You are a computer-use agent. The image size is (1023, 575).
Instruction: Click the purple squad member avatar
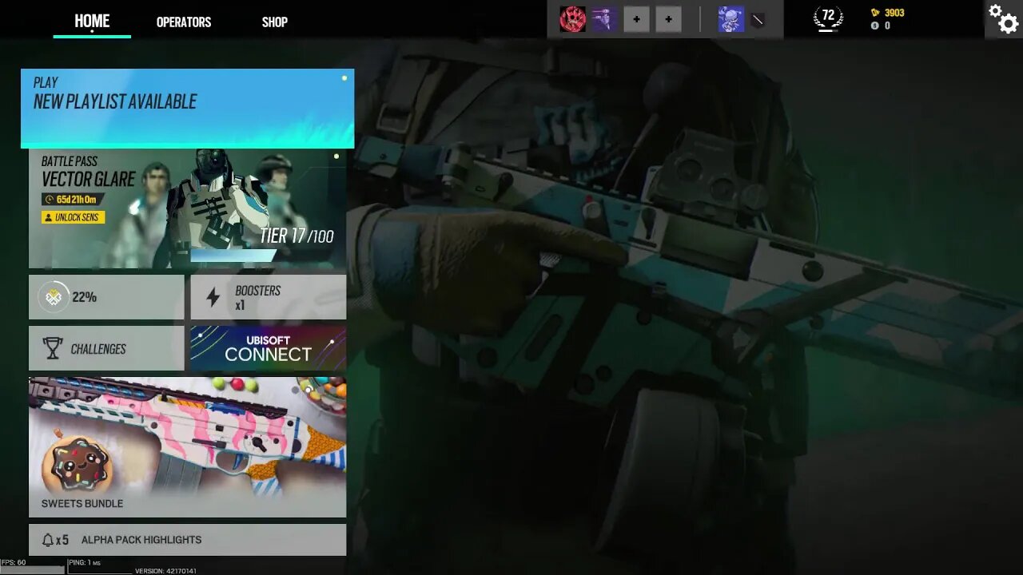point(603,19)
